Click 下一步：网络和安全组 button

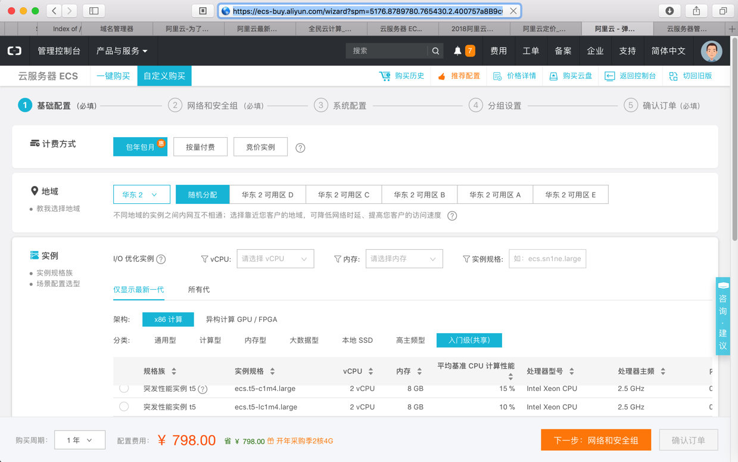click(596, 441)
